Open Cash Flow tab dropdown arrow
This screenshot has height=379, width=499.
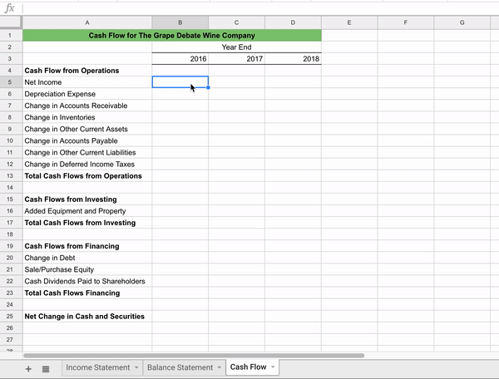click(x=273, y=367)
